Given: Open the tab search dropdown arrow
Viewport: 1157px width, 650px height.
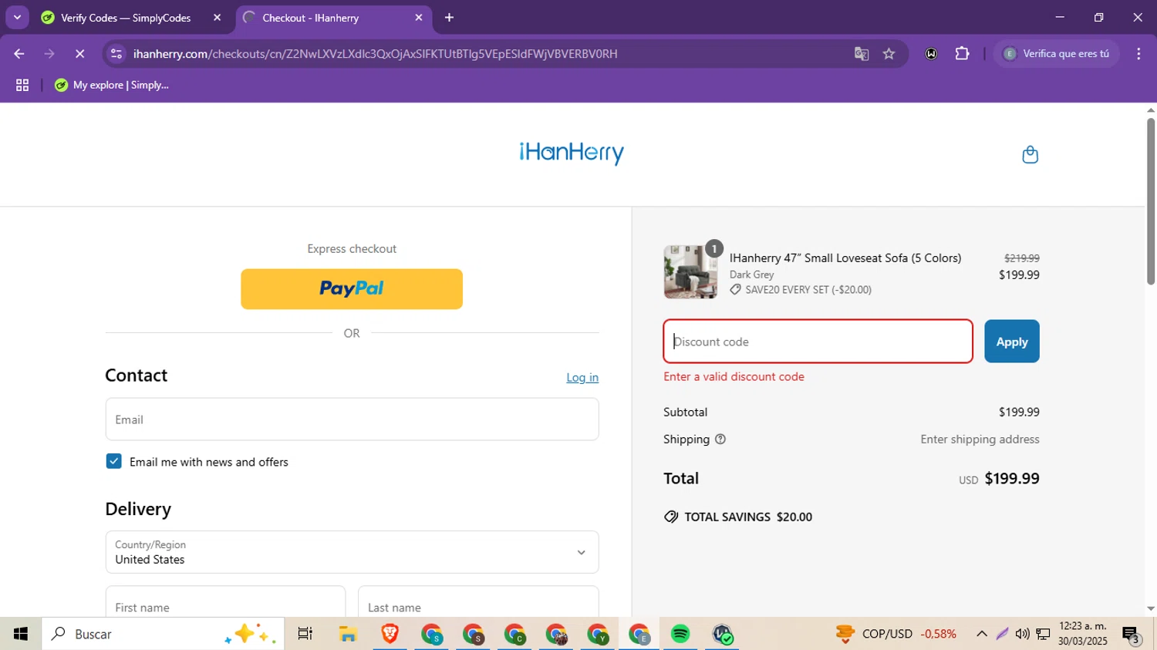Looking at the screenshot, I should tap(17, 17).
